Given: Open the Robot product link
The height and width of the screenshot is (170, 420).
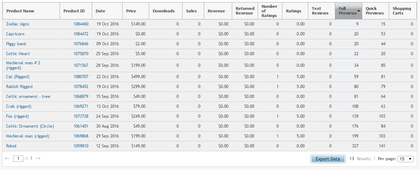Looking at the screenshot, I should (x=11, y=146).
